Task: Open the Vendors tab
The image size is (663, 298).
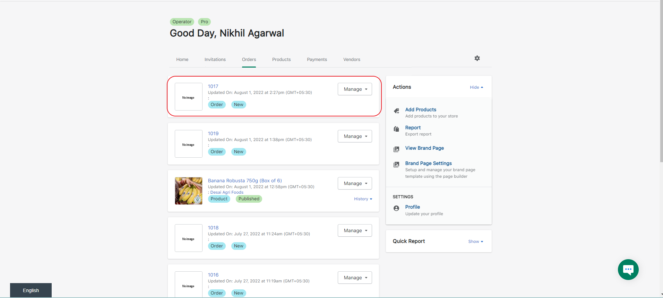Action: [x=352, y=60]
